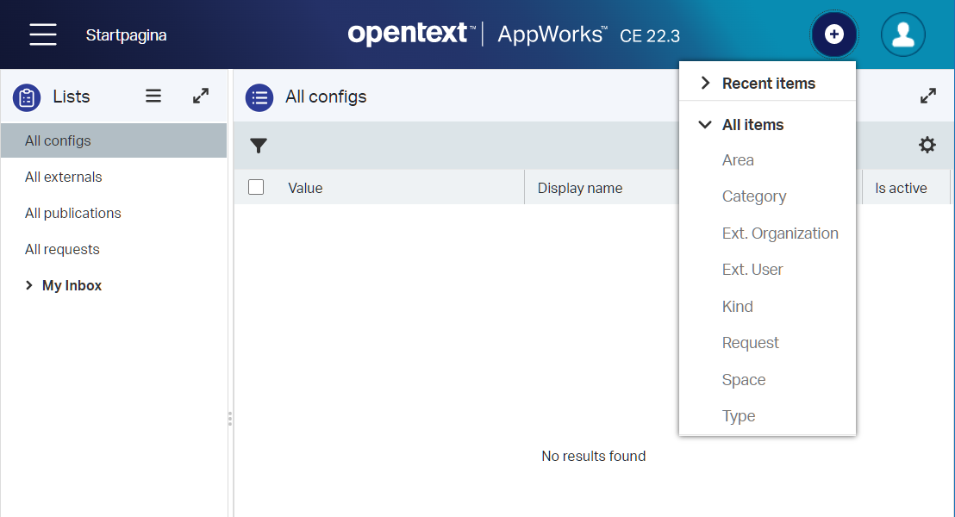955x517 pixels.
Task: Open the user profile icon
Action: [902, 34]
